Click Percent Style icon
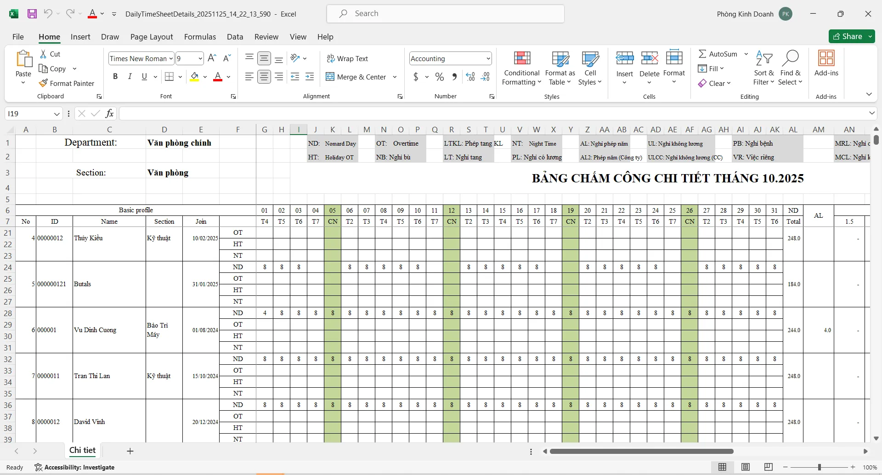The image size is (882, 475). tap(440, 77)
